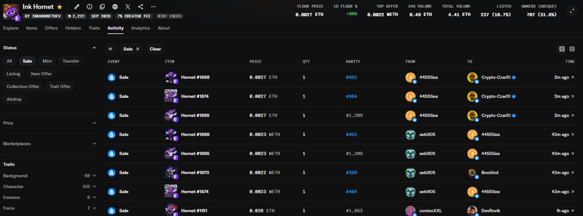
Task: Switch to the Traits tab
Action: [x=94, y=28]
